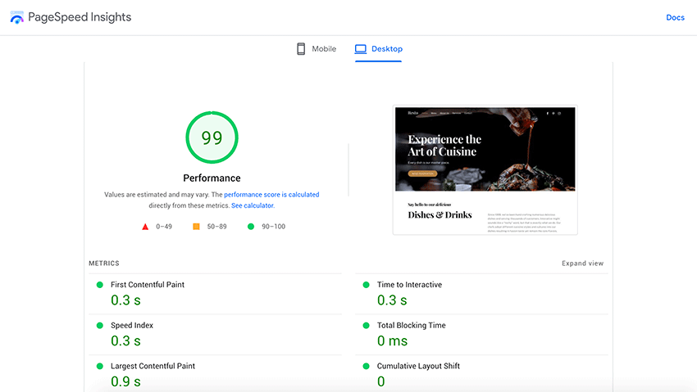Click the '0.9 s' Largest Contentful Paint value
Screen dimensions: 697x392
tap(125, 381)
